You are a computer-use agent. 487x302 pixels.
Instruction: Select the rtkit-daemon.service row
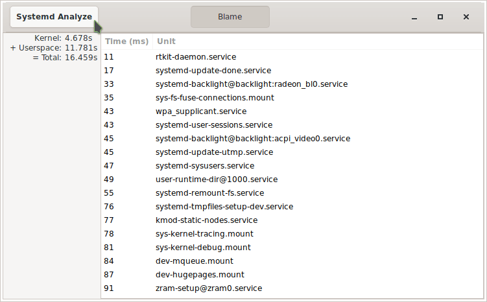click(x=292, y=57)
